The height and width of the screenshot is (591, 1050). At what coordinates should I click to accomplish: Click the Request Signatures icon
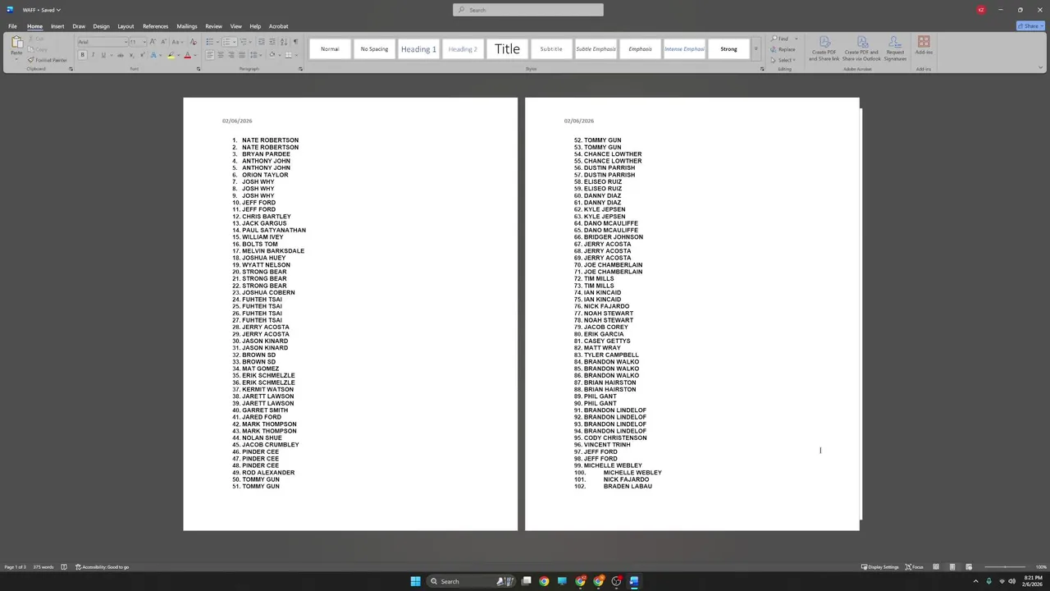(895, 49)
